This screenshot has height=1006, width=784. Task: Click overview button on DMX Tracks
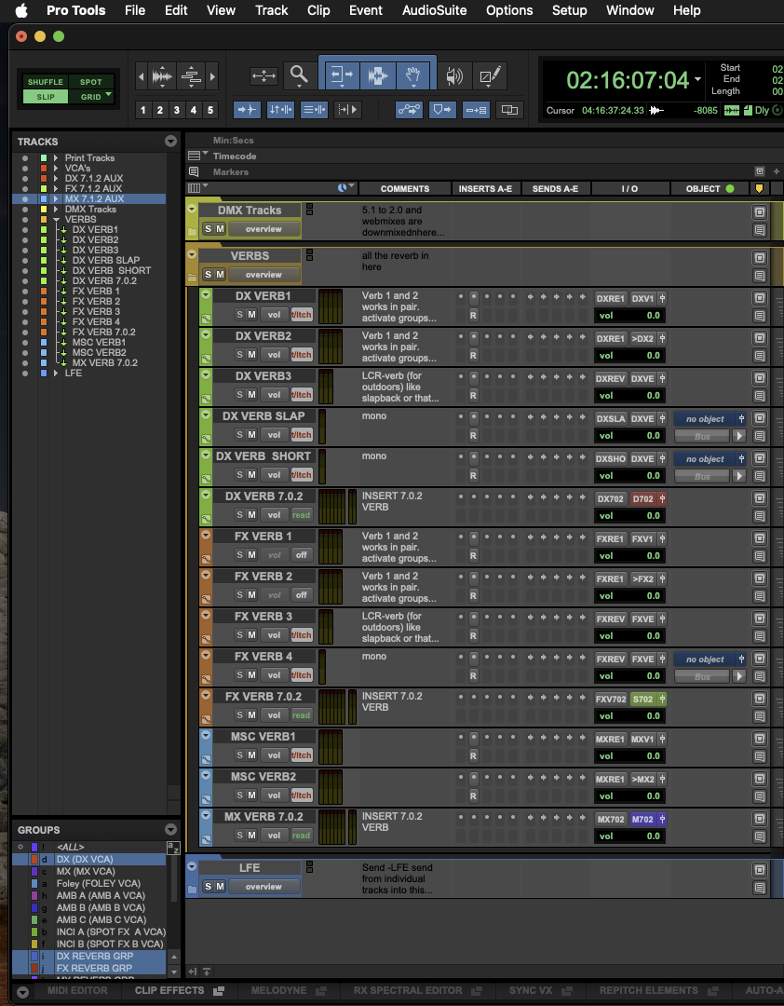[264, 229]
